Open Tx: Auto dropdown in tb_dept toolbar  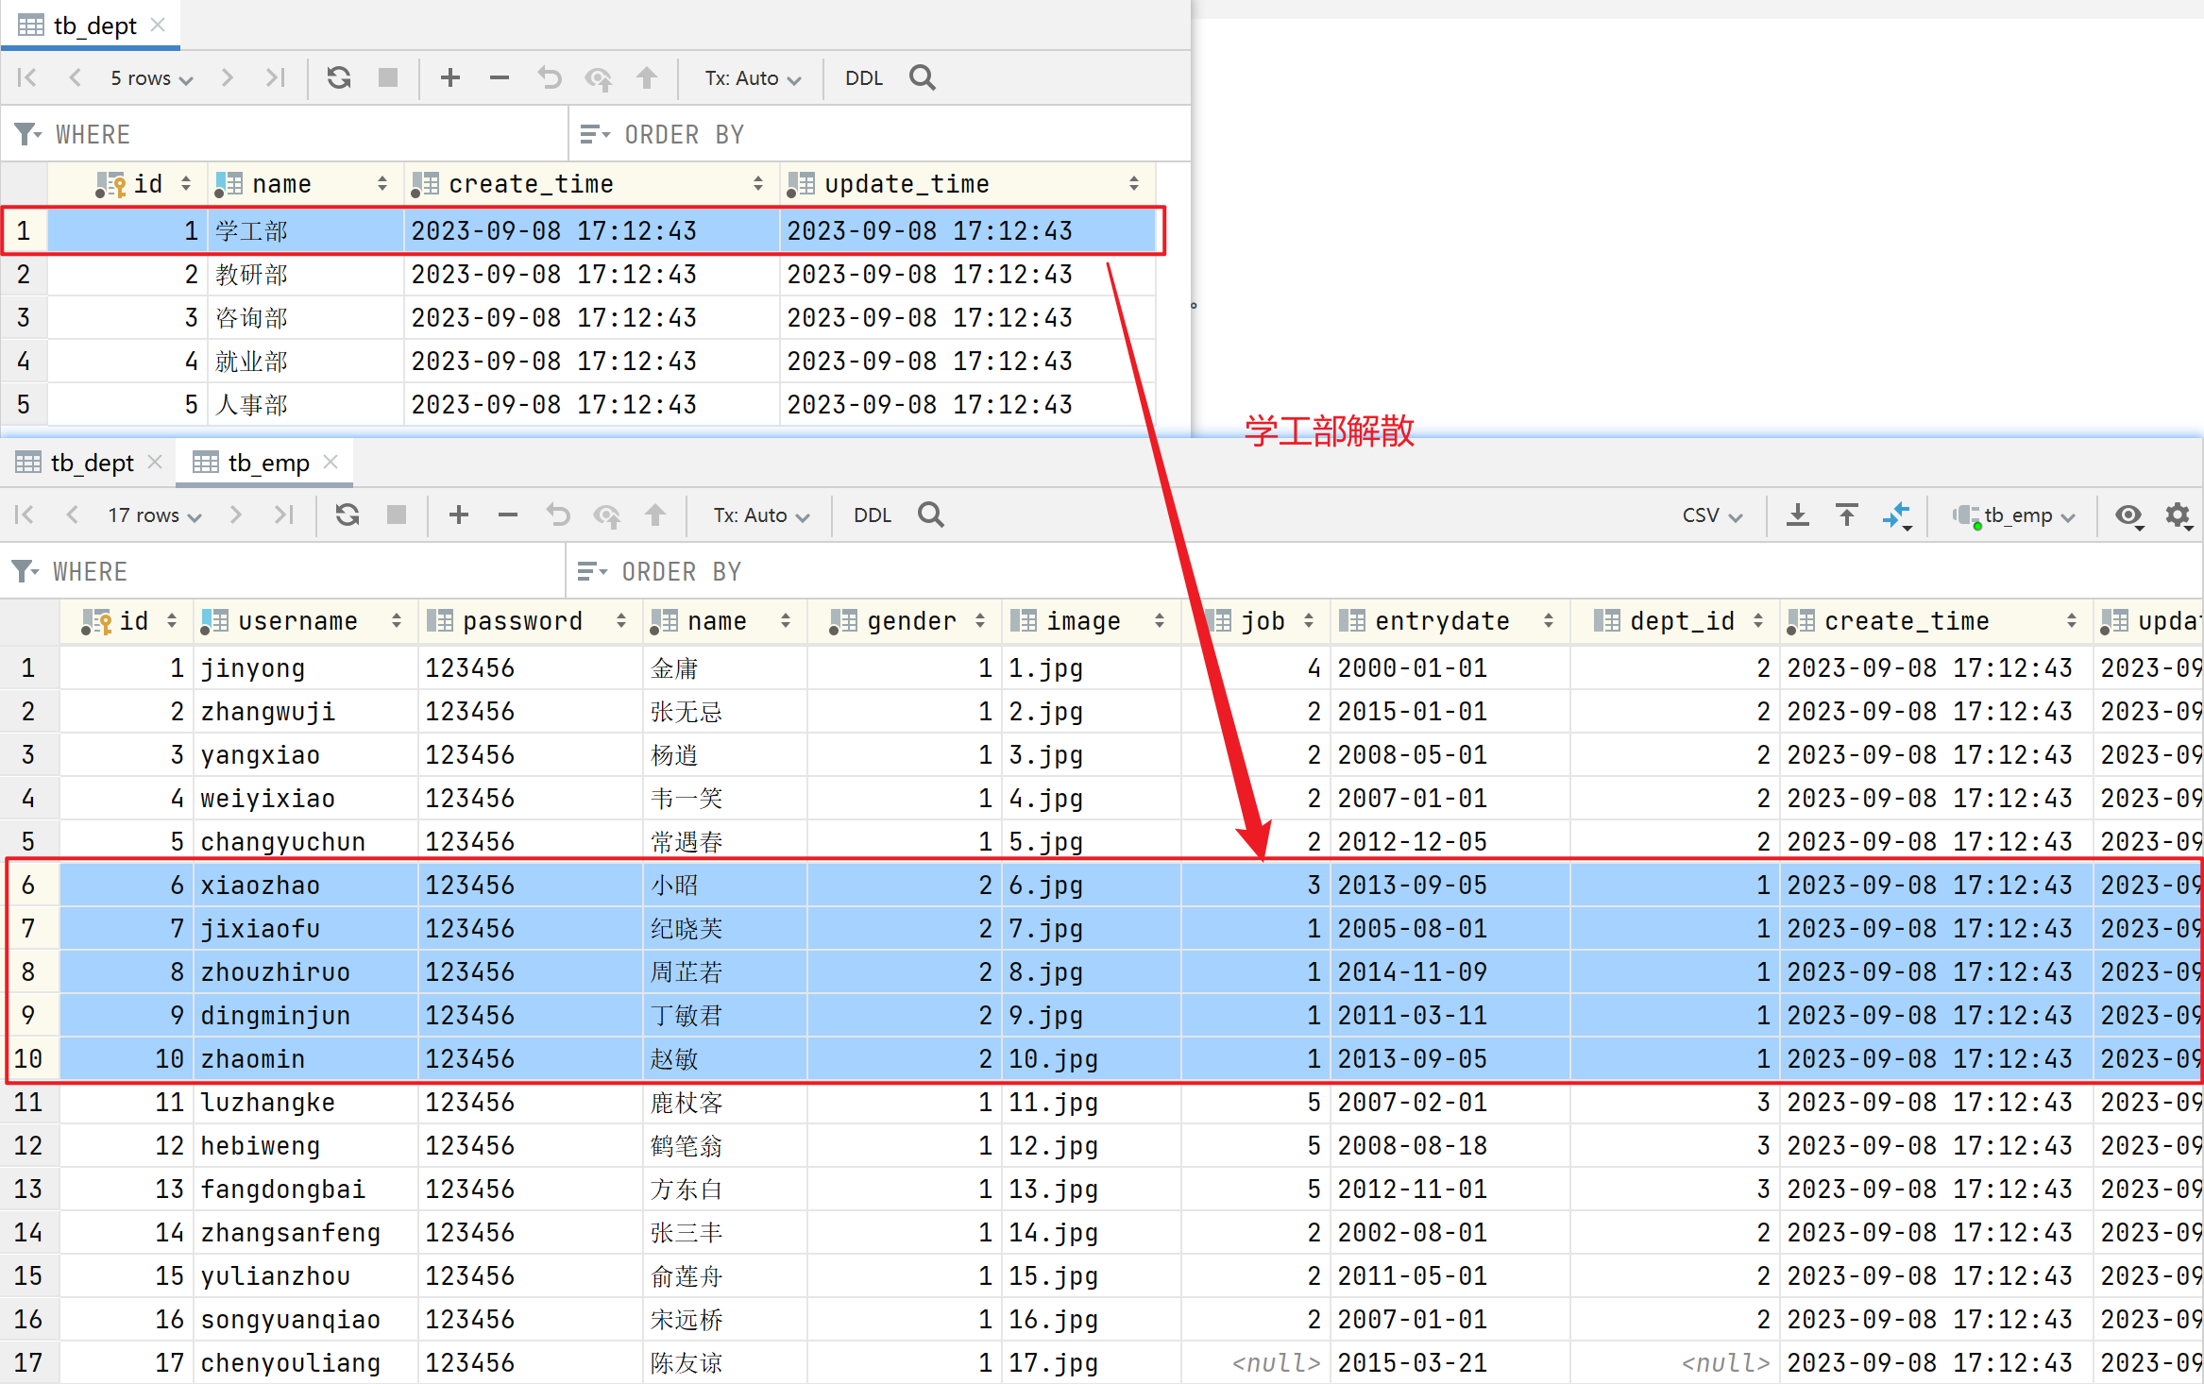753,78
